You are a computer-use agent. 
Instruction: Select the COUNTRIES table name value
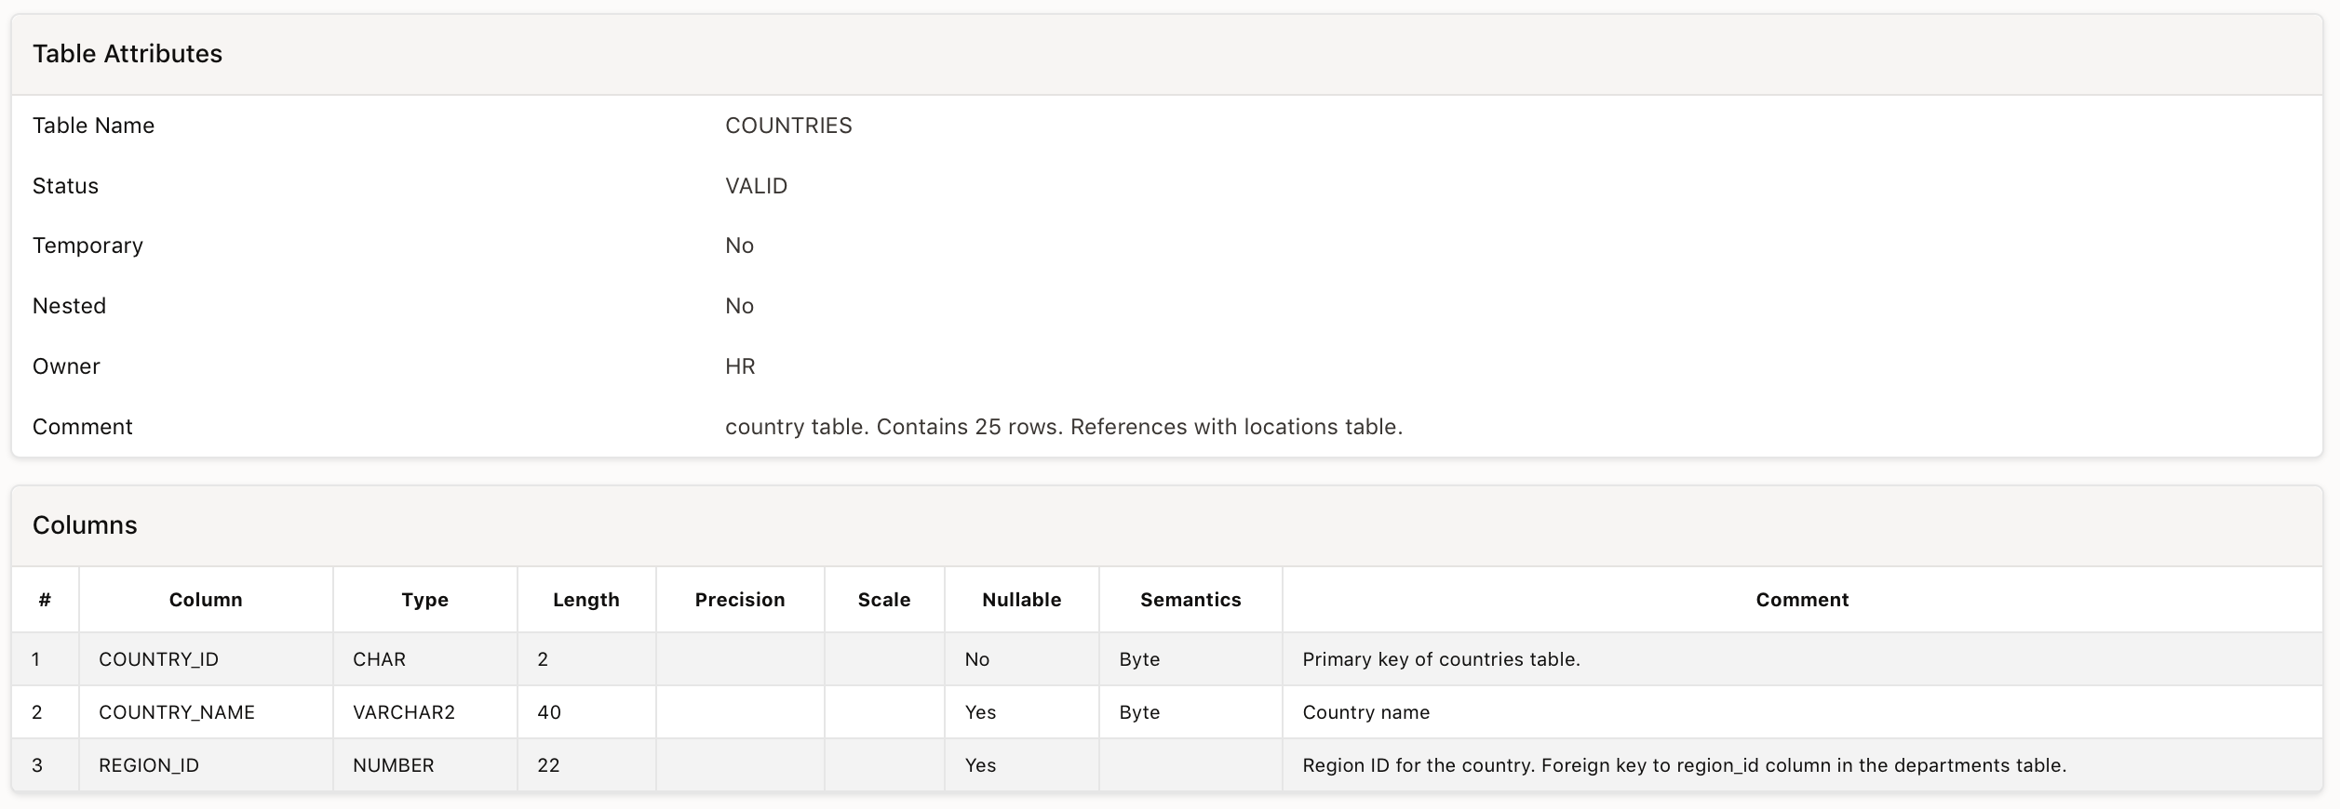(788, 126)
